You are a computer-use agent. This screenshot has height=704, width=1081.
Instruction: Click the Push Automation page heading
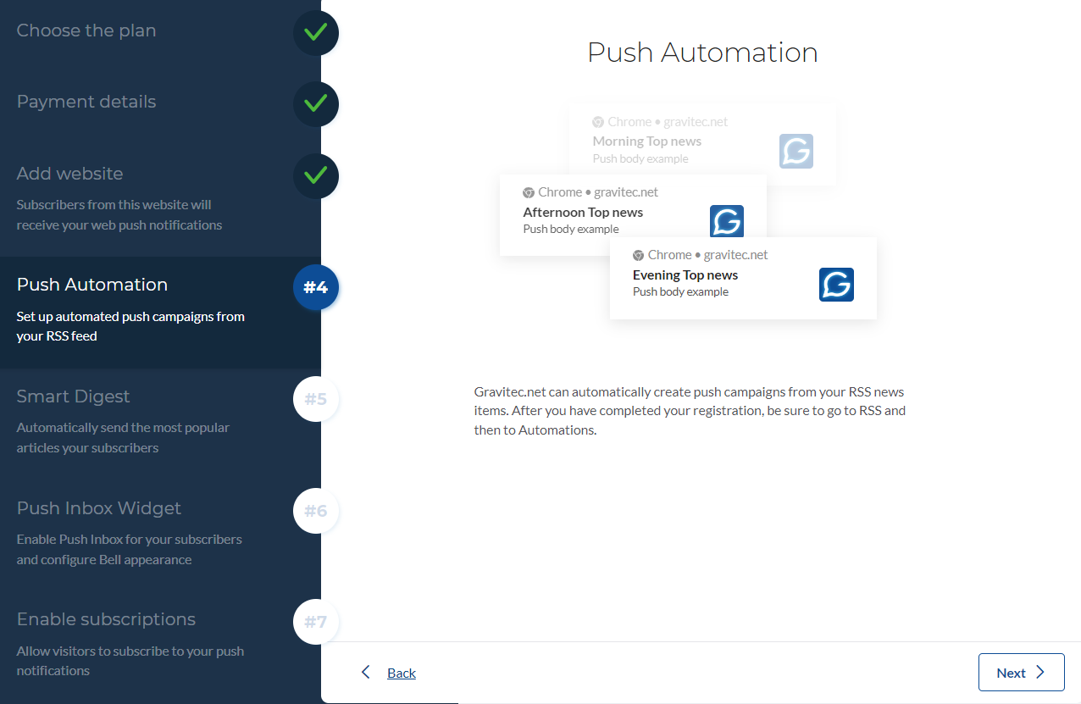[x=702, y=53]
